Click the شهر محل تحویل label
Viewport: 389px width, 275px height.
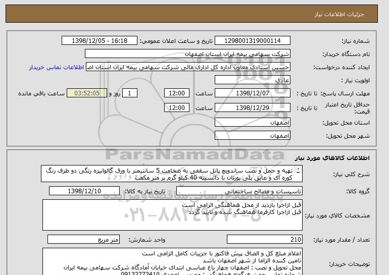(348, 136)
